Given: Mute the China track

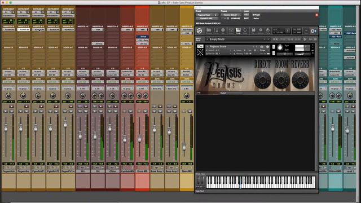Looking at the screenshot, I should click(115, 112).
